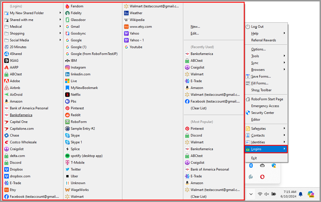Expand the Shopping folder
The width and height of the screenshot is (321, 202).
[x=33, y=33]
